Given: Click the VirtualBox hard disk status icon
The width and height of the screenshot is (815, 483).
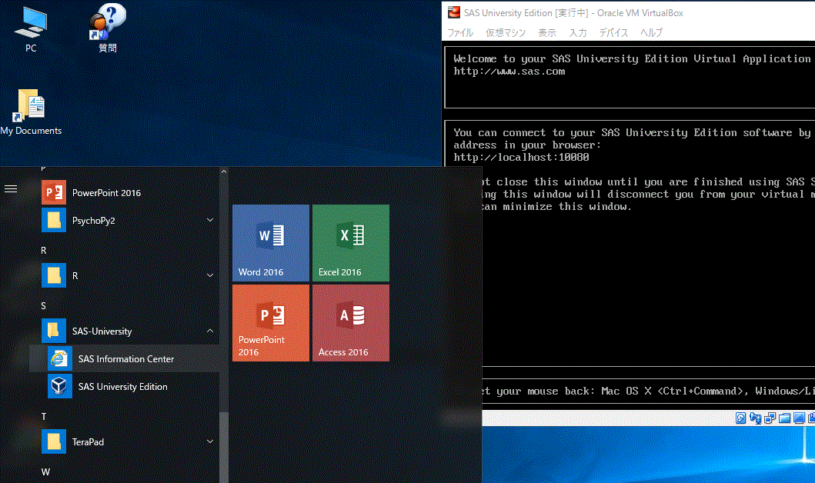Looking at the screenshot, I should click(740, 418).
